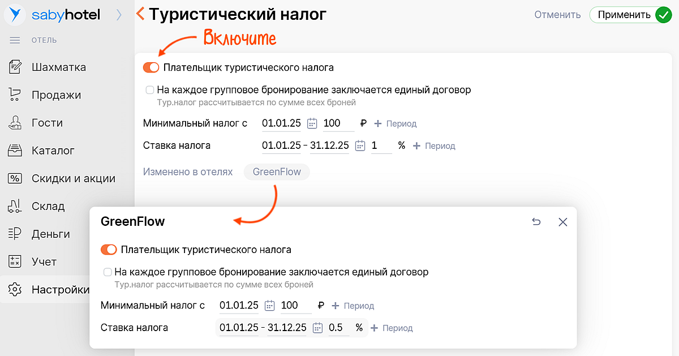Open calendar icon for Ставка налога in GreenFlow panel
679x356 pixels.
tap(317, 328)
